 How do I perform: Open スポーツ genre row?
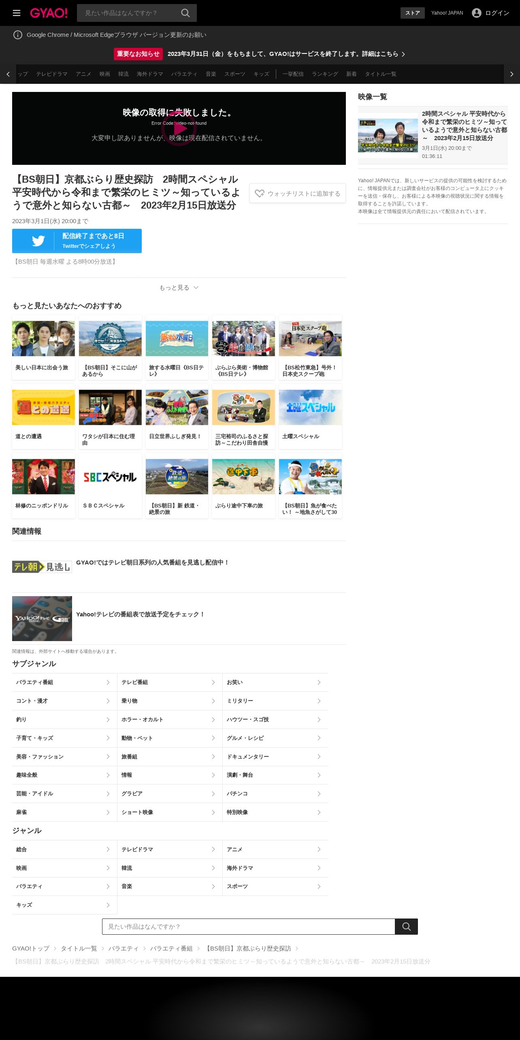(x=275, y=887)
